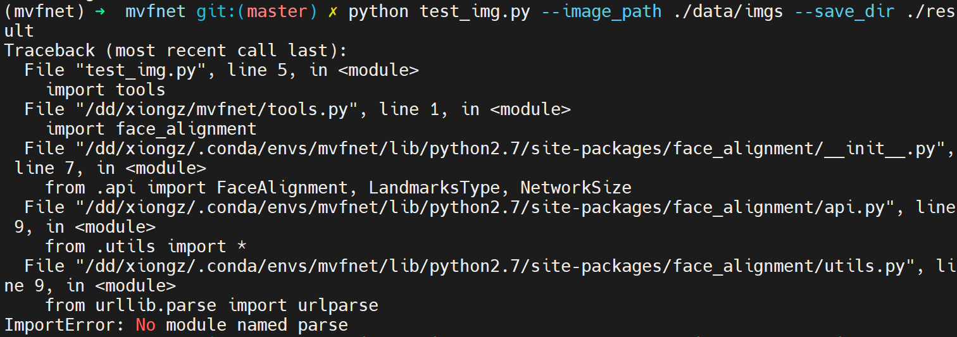Click the --image_path flag in the command
Viewport: 957px width, 337px height.
(x=601, y=11)
